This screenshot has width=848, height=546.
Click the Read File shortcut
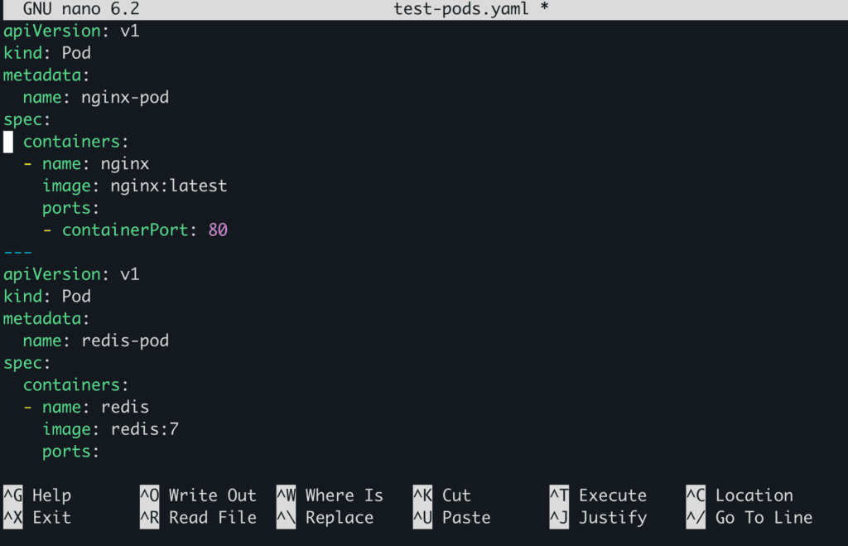click(x=212, y=518)
